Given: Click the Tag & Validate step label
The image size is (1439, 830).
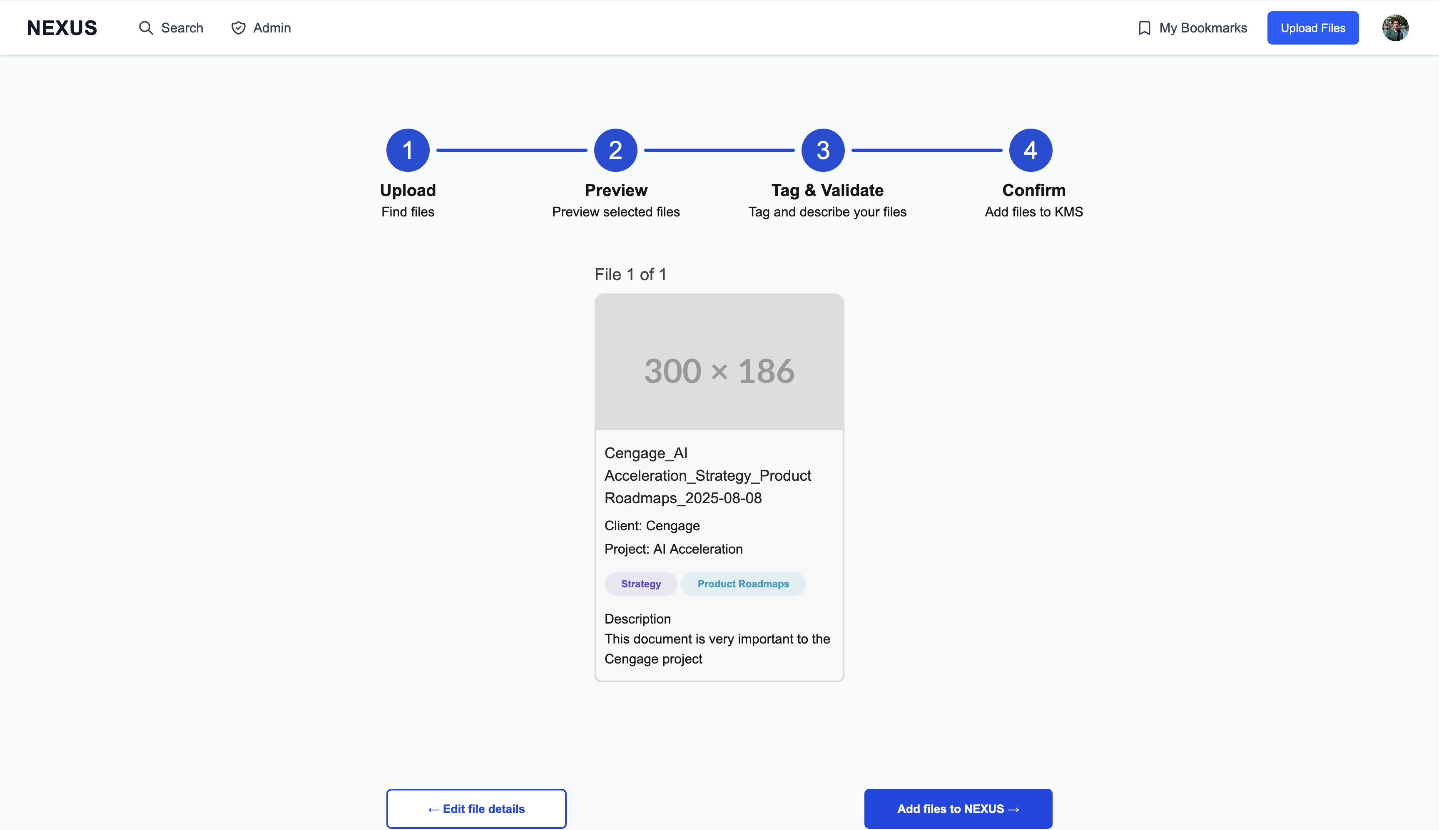Looking at the screenshot, I should tap(827, 190).
